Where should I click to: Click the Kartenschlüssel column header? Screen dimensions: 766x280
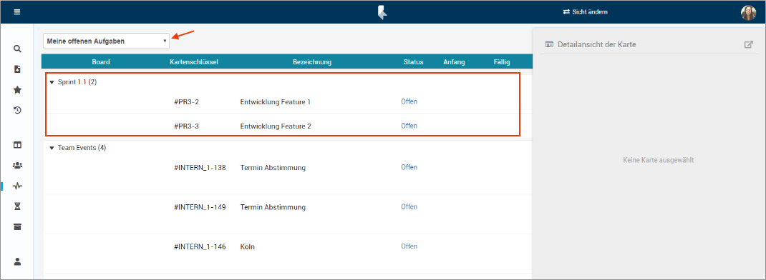tap(194, 62)
